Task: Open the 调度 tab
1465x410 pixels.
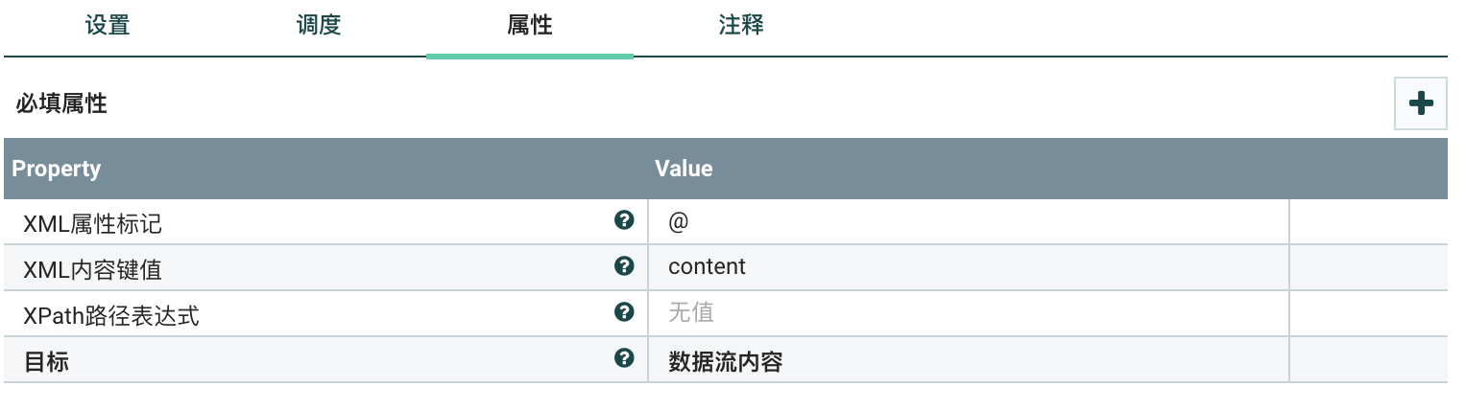Action: (319, 26)
